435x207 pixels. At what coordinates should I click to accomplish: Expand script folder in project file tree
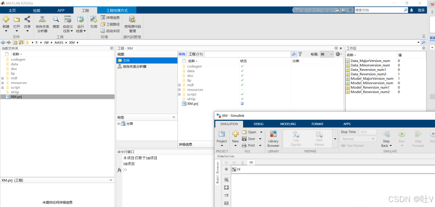pyautogui.click(x=179, y=94)
